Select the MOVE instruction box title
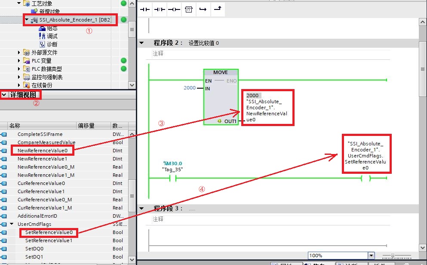The height and width of the screenshot is (265, 427). tap(221, 72)
